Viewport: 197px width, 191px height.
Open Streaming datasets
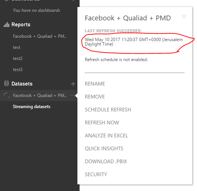[31, 107]
